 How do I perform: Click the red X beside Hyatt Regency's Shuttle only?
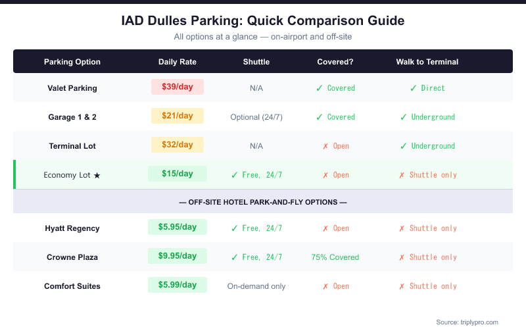[x=402, y=228]
